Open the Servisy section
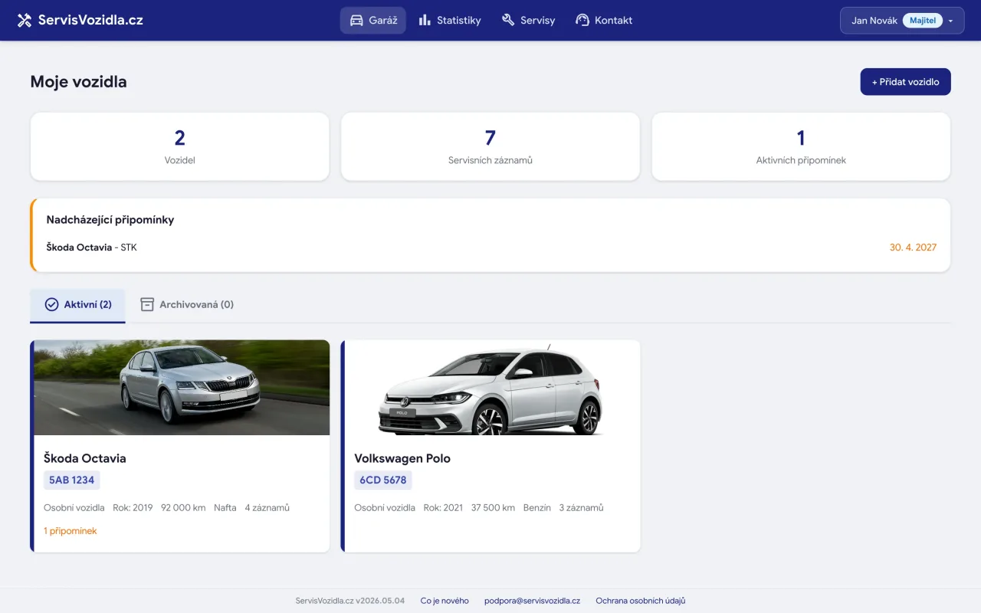Screen dimensions: 981x613 tap(529, 20)
